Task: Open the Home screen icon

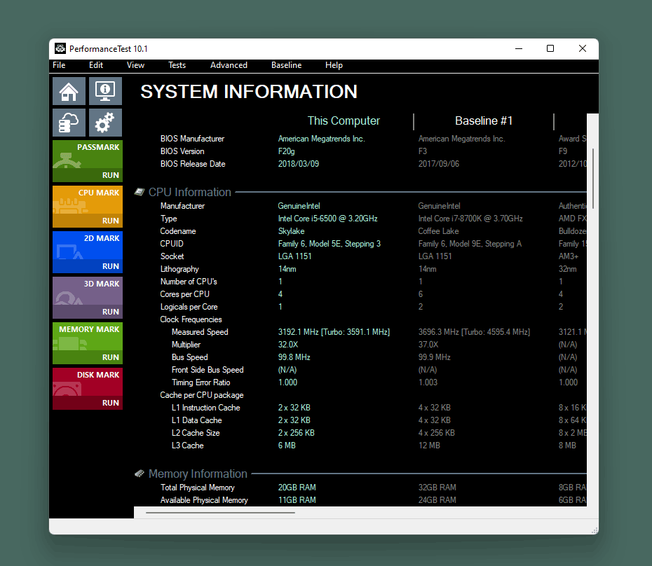Action: pyautogui.click(x=69, y=91)
